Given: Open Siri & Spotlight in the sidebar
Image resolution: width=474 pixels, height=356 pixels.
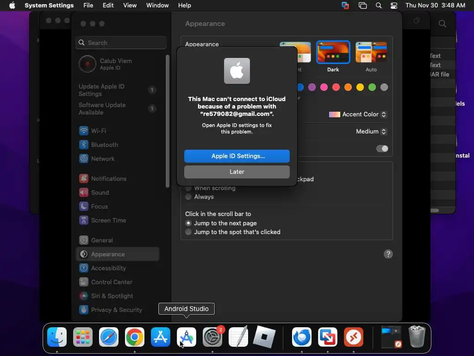Looking at the screenshot, I should pos(118,296).
